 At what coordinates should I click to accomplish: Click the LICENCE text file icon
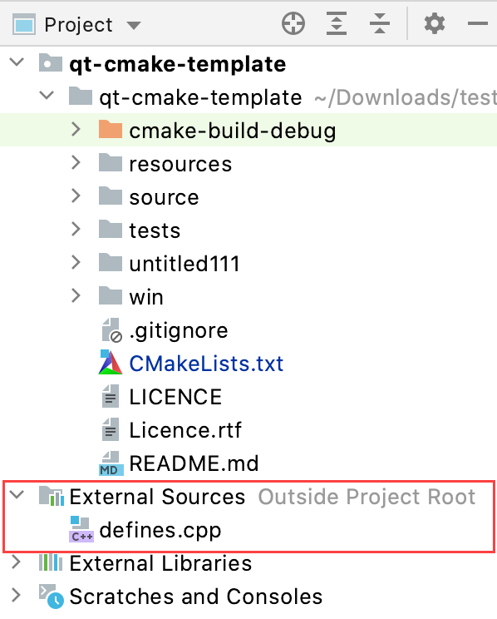point(111,396)
